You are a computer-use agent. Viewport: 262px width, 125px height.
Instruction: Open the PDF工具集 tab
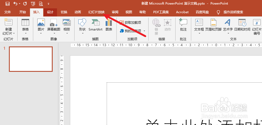click(161, 12)
